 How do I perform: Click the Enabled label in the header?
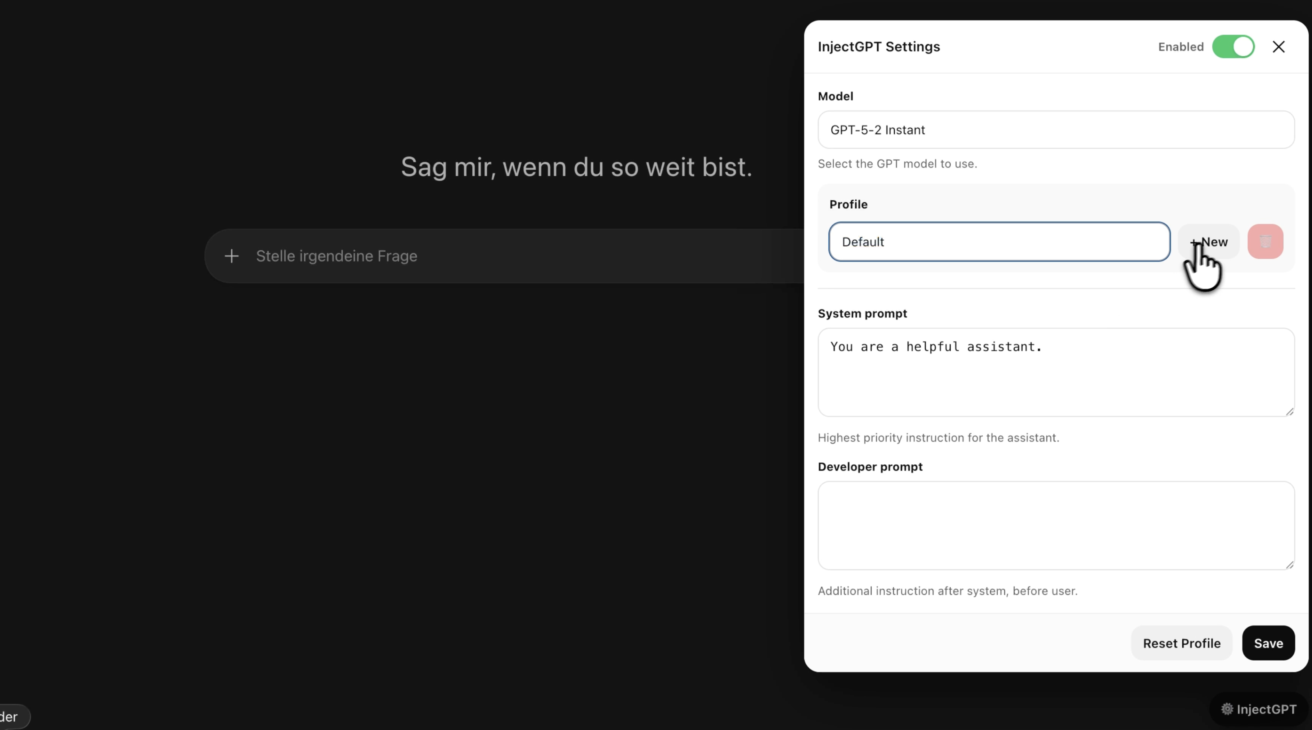tap(1180, 46)
